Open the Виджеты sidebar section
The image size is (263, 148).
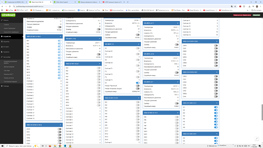(11, 42)
